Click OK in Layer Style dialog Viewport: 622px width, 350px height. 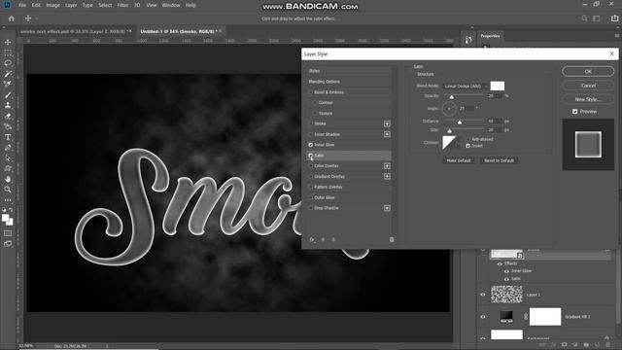coord(588,71)
